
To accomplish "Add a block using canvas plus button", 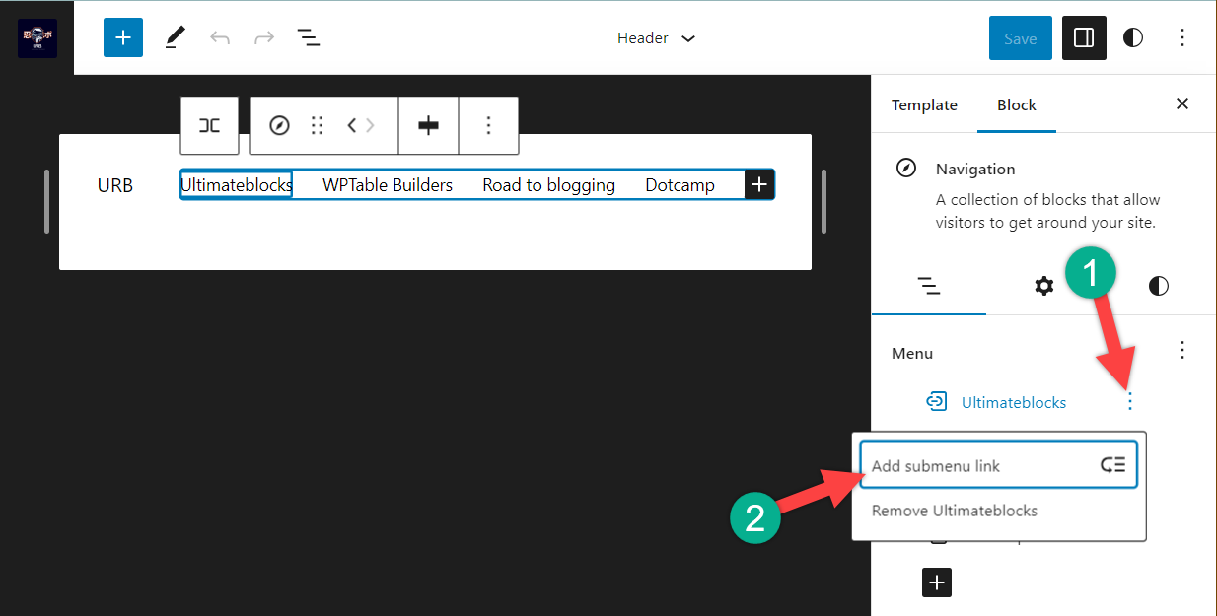I will (x=759, y=184).
